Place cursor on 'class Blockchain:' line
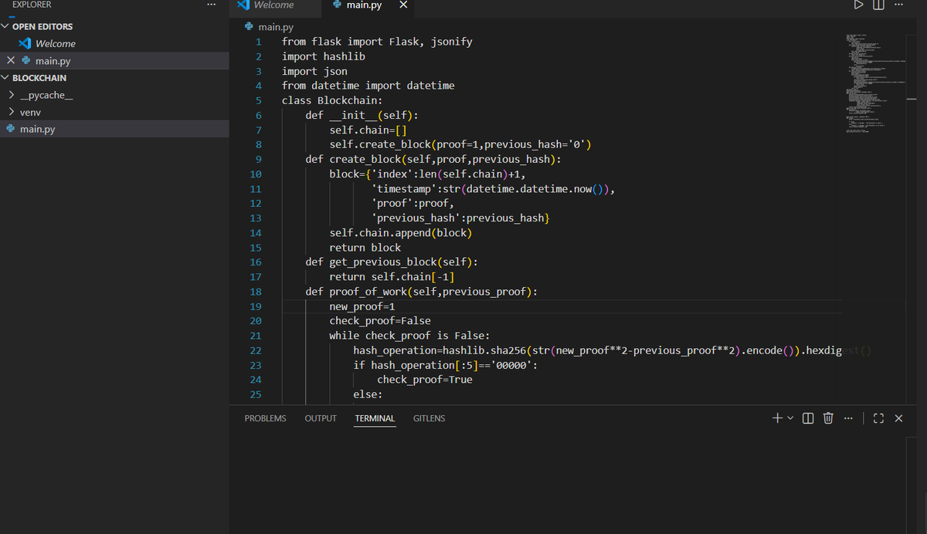 [332, 100]
